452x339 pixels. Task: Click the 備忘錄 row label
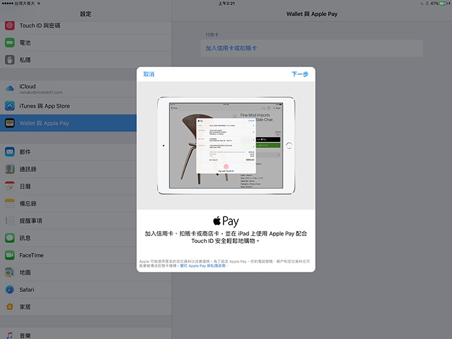(x=28, y=203)
